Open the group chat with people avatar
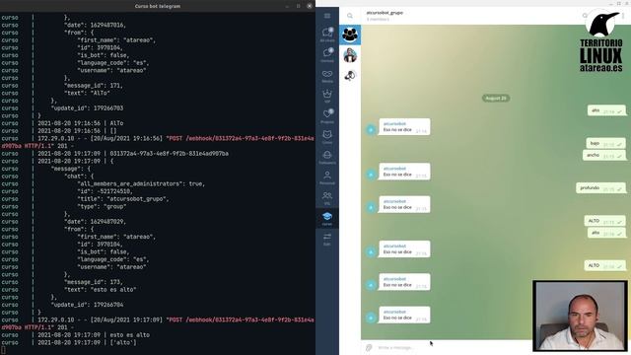The width and height of the screenshot is (631, 355). click(x=350, y=35)
